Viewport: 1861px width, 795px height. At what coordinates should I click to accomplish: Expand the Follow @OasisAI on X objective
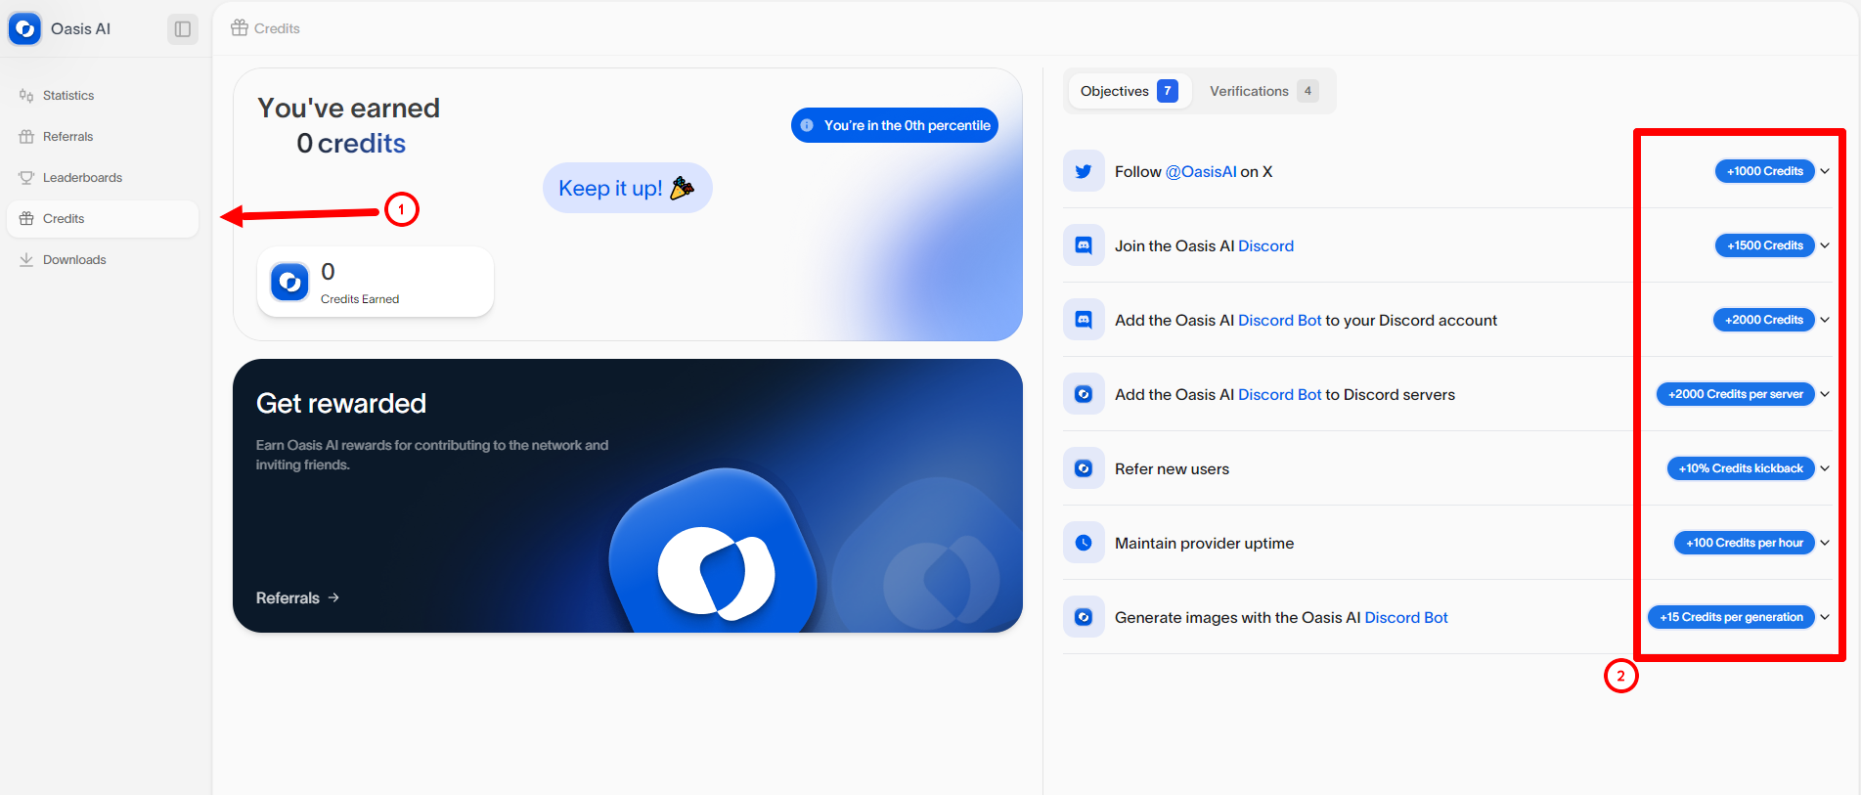(x=1825, y=171)
